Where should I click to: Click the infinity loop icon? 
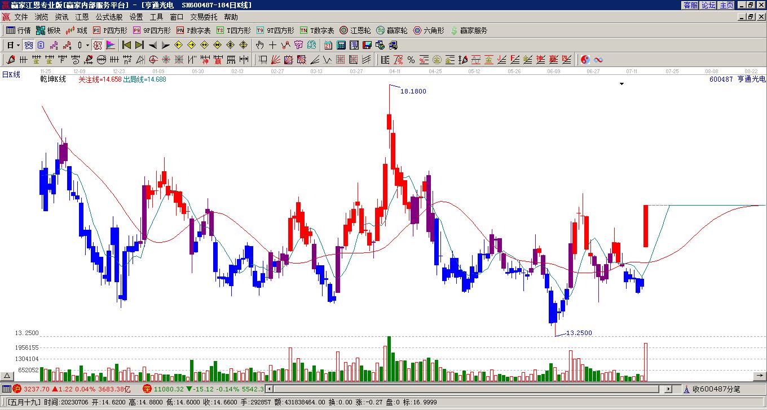(598, 60)
